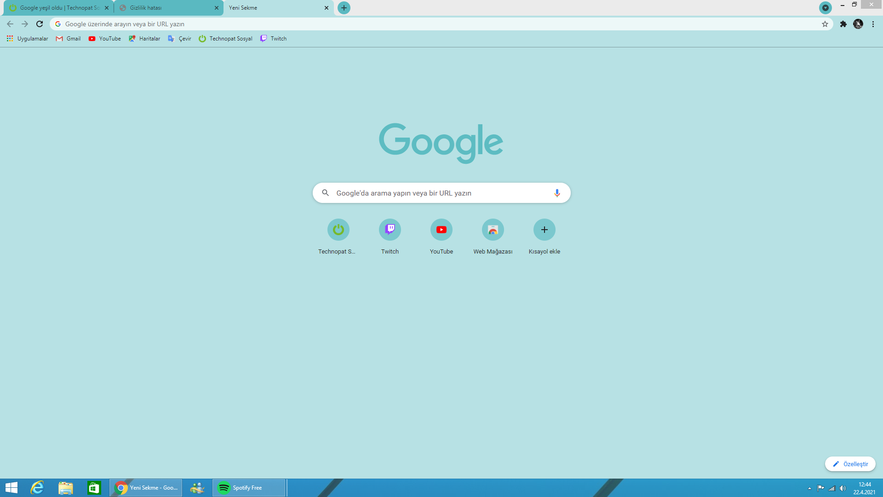This screenshot has width=883, height=497.
Task: Open the Web Mağazası shortcut tile
Action: pos(493,230)
